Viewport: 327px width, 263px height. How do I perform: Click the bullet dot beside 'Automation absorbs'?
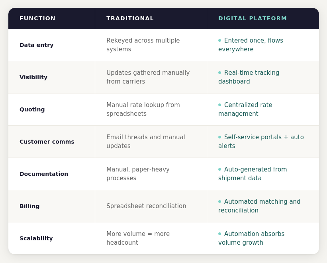pos(219,234)
